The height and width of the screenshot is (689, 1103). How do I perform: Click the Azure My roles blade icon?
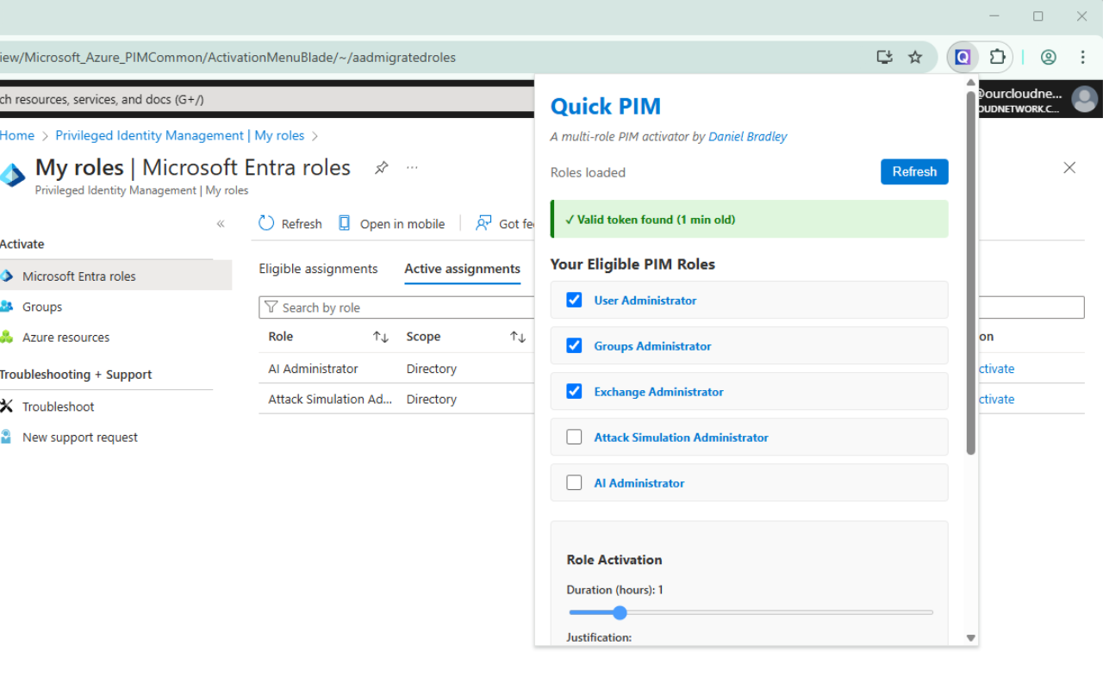[13, 175]
